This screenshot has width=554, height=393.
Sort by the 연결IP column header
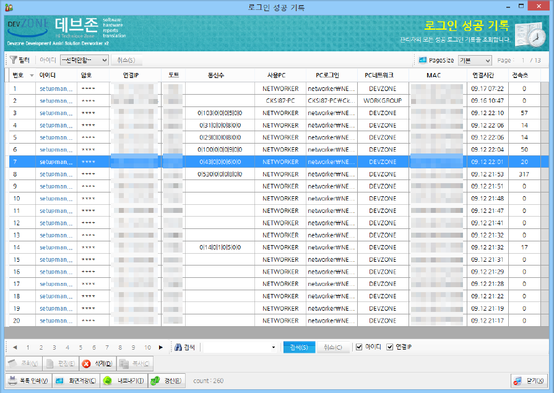tap(136, 76)
